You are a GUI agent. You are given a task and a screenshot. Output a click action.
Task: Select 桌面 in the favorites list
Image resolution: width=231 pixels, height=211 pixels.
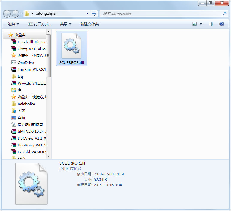click(x=21, y=117)
